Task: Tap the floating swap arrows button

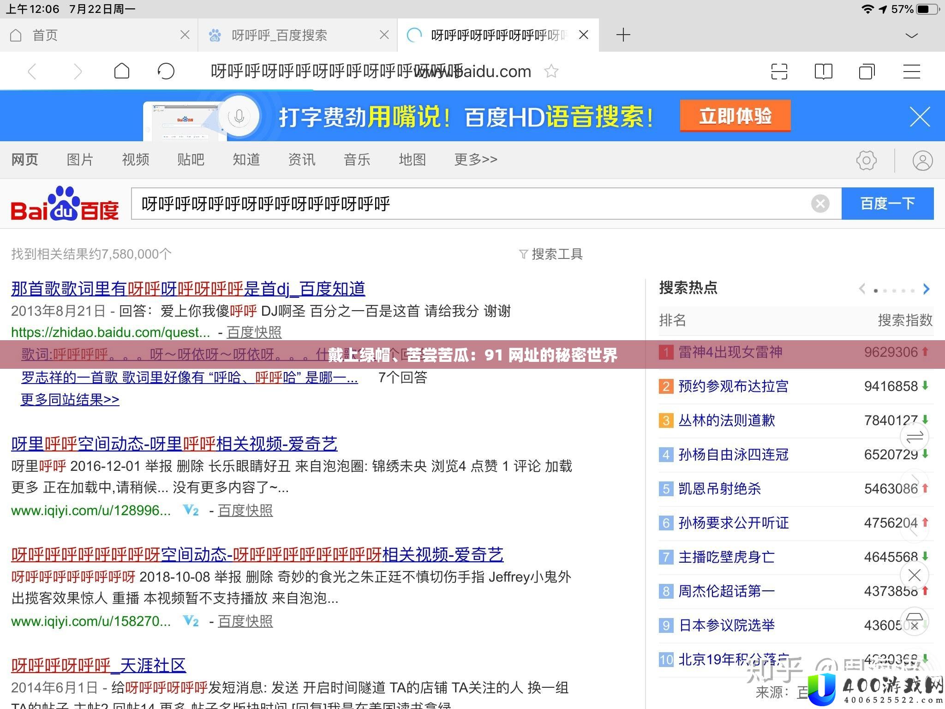Action: (914, 437)
